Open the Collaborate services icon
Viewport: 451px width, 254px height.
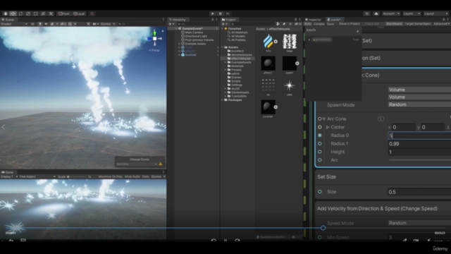366,13
